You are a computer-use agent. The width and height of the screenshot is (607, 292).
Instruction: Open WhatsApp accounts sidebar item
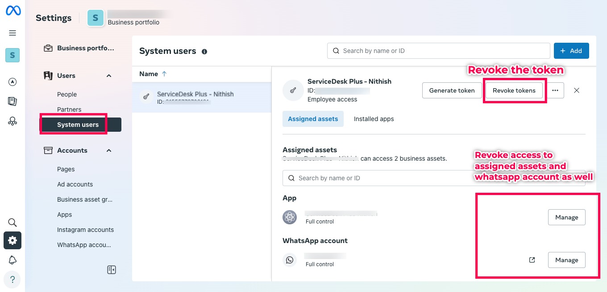pos(84,245)
